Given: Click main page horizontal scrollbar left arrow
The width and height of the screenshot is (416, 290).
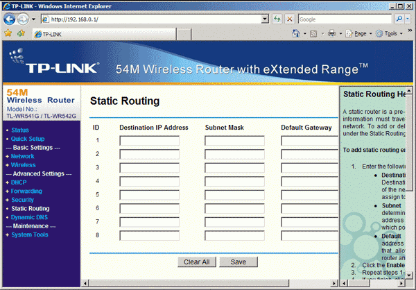Looking at the screenshot, I should coord(85,283).
